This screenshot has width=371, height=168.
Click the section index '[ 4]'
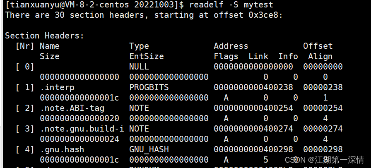point(25,149)
